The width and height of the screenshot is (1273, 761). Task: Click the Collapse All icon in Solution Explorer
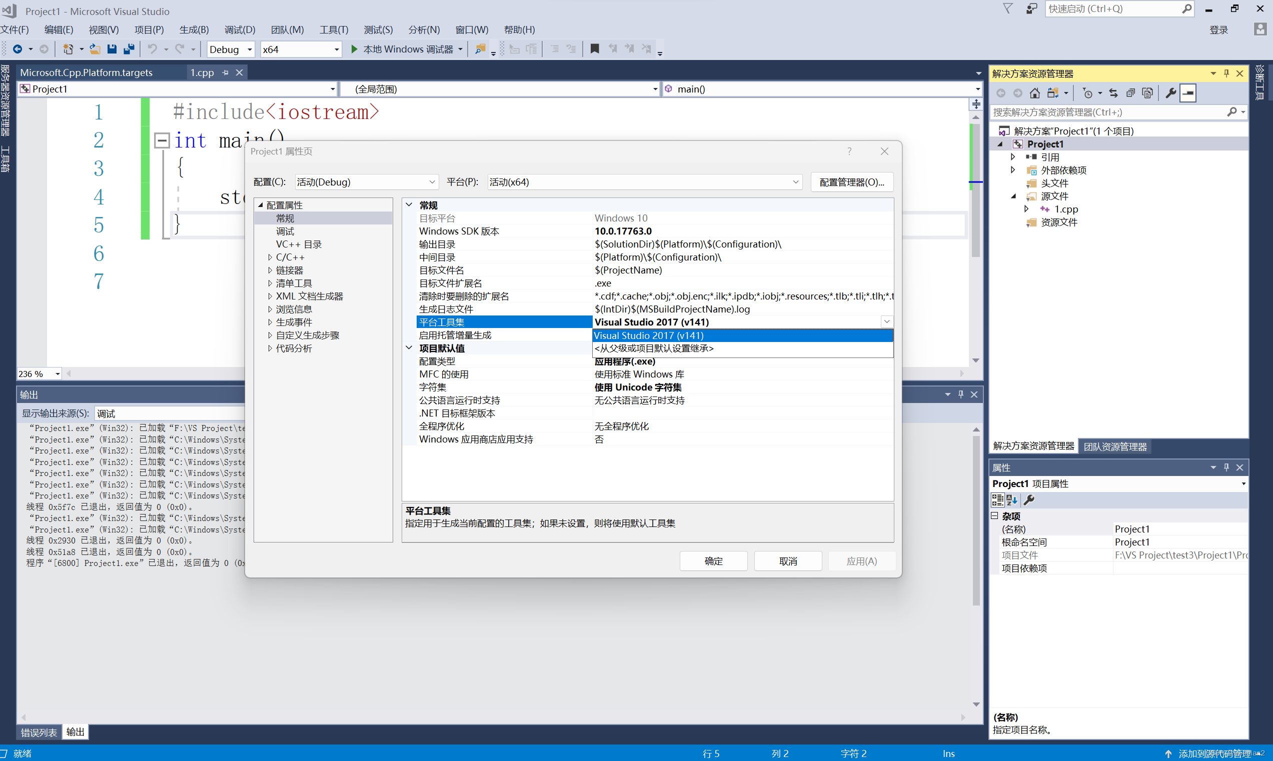[x=1130, y=93]
